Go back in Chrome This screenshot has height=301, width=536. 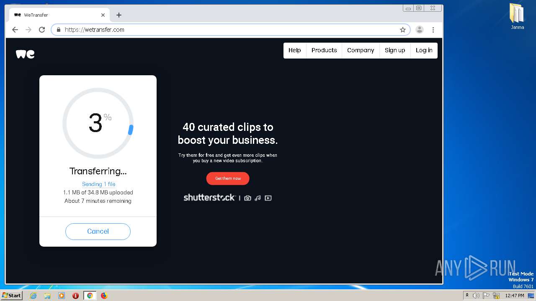tap(15, 30)
